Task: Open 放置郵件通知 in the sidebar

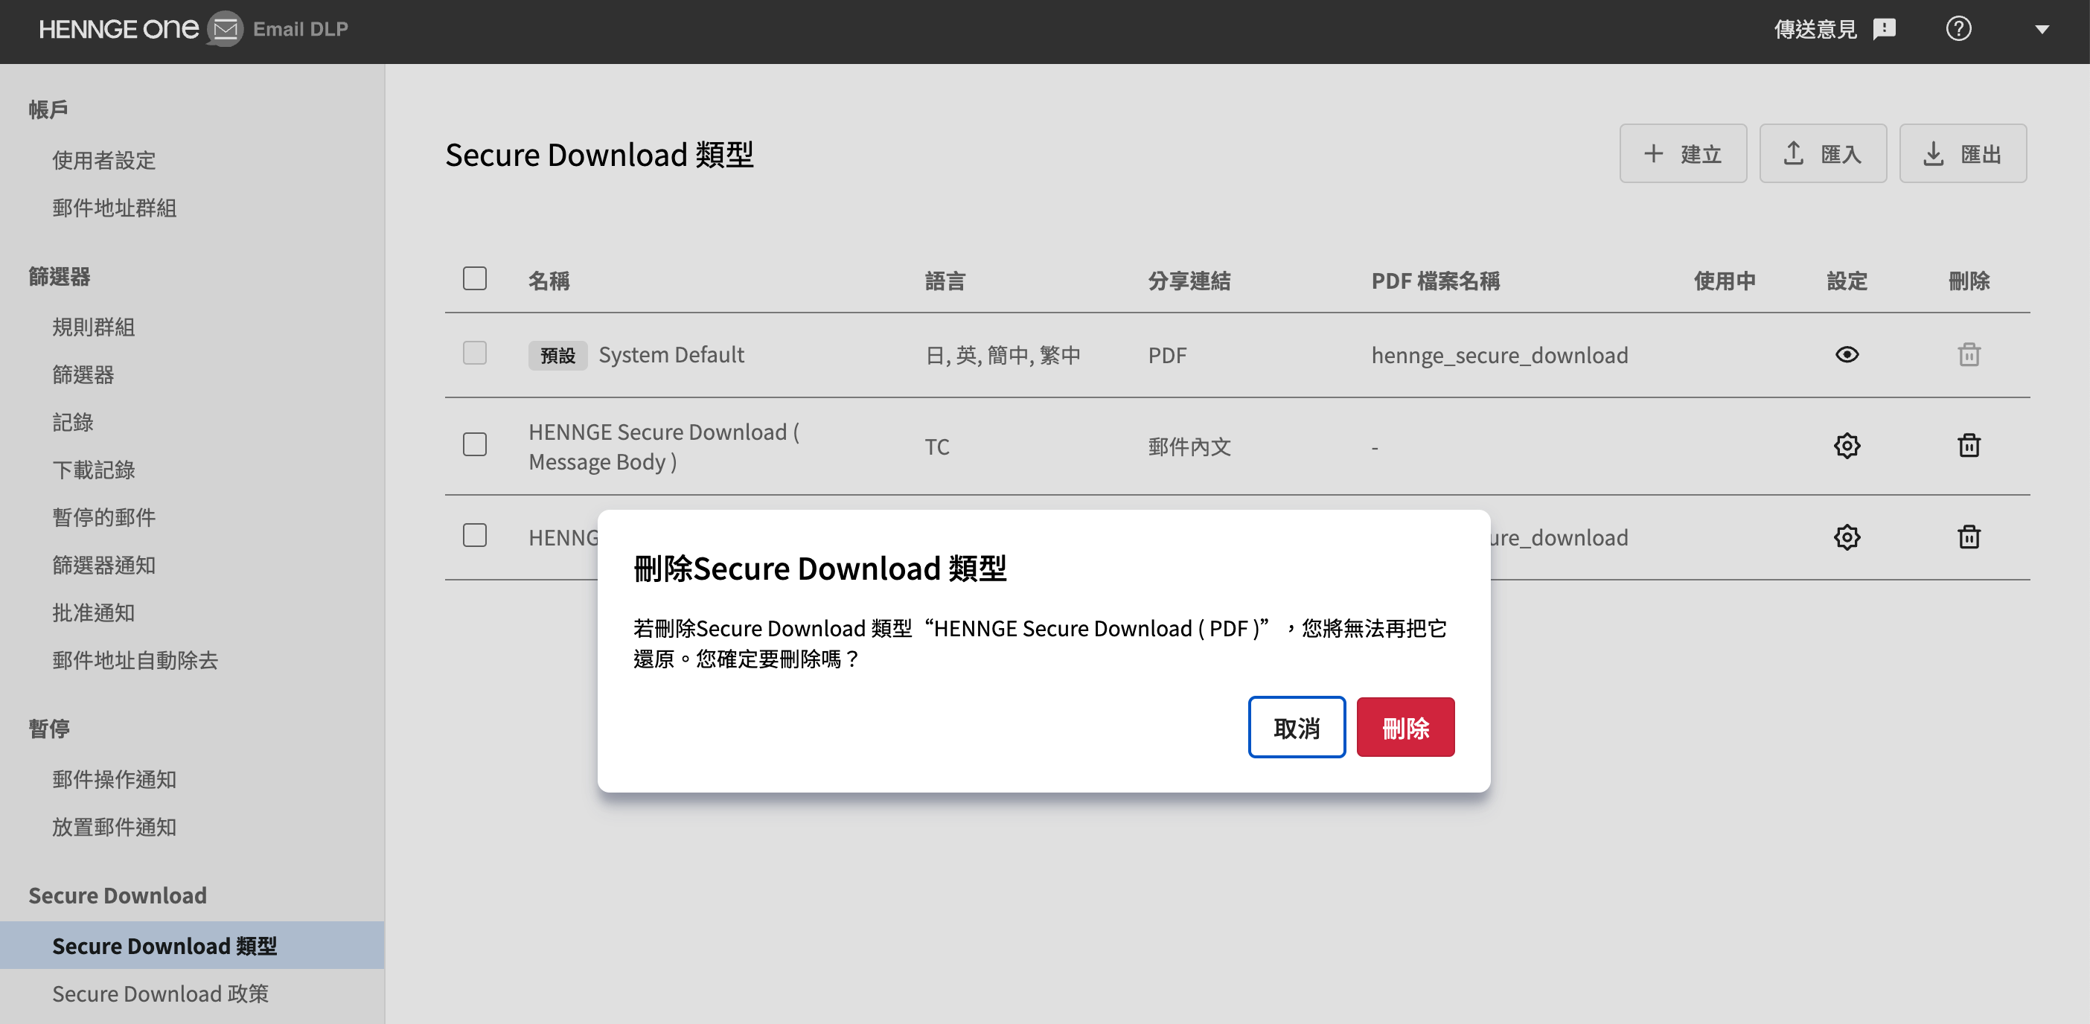Action: tap(115, 827)
